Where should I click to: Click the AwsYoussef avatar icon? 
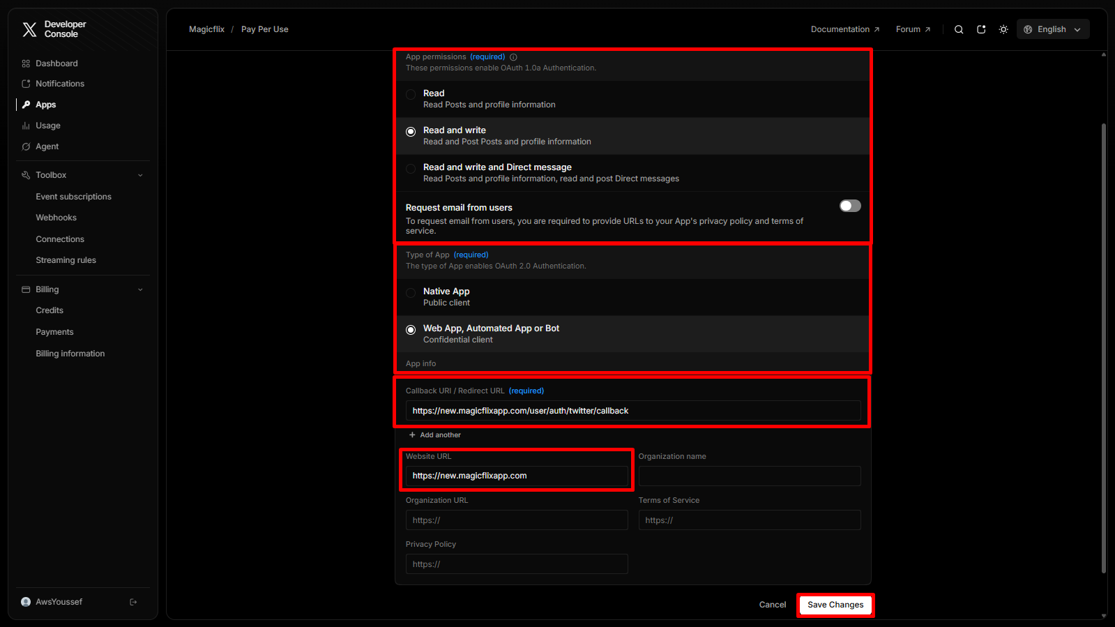[x=26, y=602]
